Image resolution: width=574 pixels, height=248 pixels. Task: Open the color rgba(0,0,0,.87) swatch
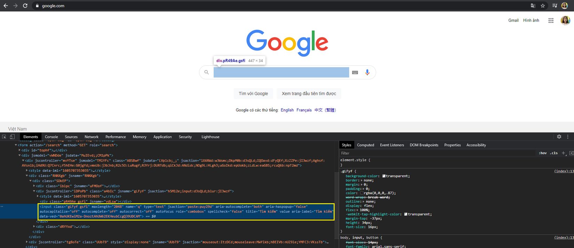point(362,193)
